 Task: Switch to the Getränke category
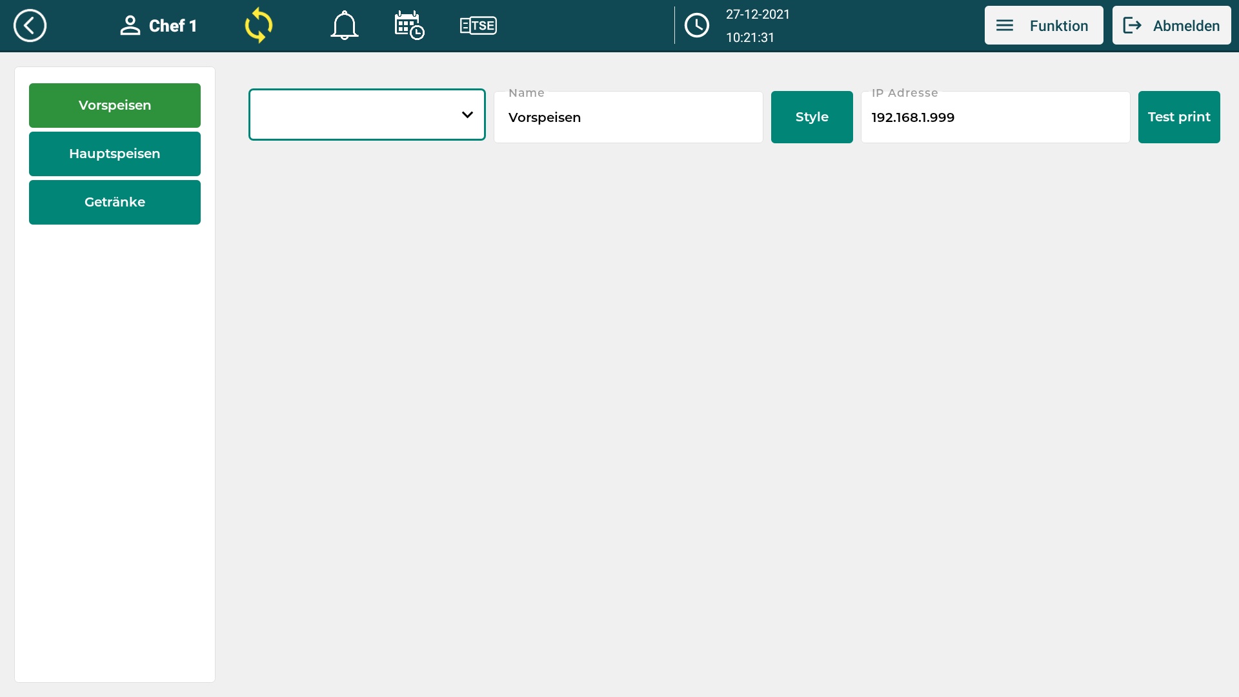coord(115,202)
